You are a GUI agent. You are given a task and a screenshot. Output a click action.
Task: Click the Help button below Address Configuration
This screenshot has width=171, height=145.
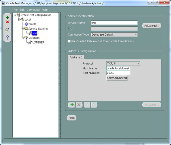click(72, 118)
